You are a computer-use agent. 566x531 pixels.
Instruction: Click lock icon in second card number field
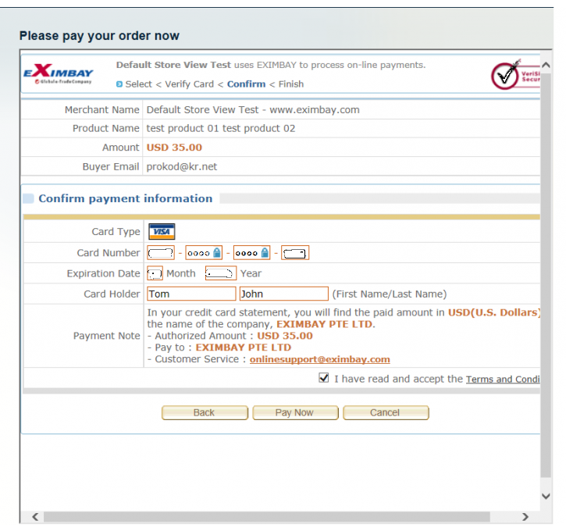[x=216, y=253]
